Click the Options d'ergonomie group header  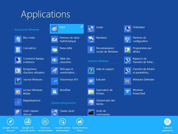point(63,103)
